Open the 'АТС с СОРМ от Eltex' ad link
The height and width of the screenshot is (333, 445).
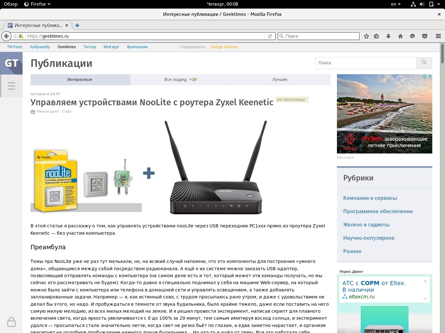pyautogui.click(x=374, y=286)
